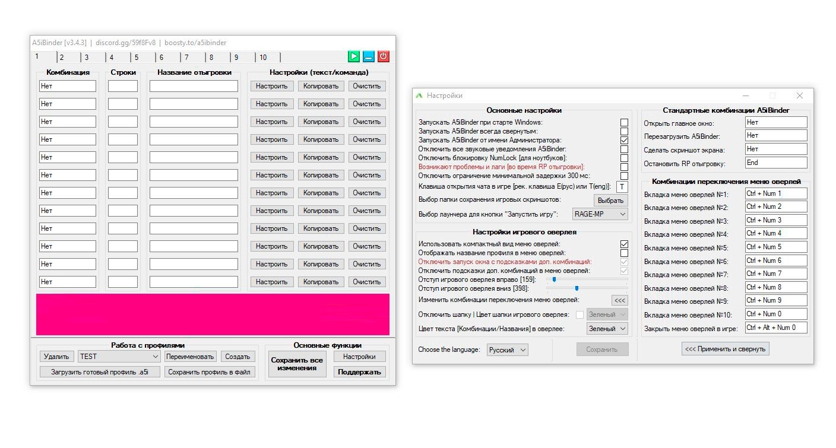Open the TEST profile dropdown
836x448 pixels.
(x=119, y=356)
